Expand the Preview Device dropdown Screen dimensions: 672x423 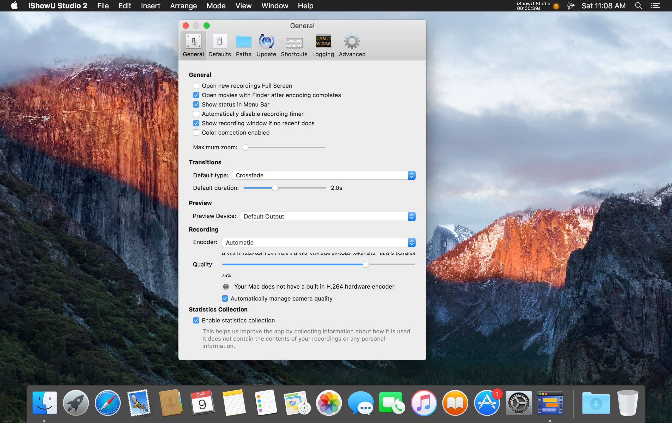coord(327,216)
